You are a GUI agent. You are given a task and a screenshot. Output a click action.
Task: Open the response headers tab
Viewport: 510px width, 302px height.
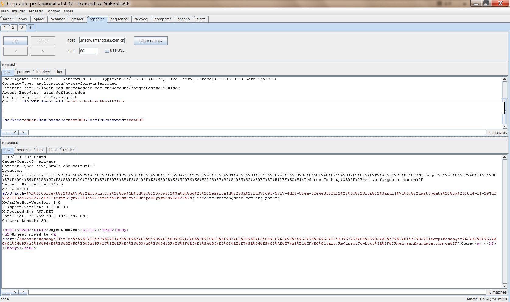[x=24, y=150]
